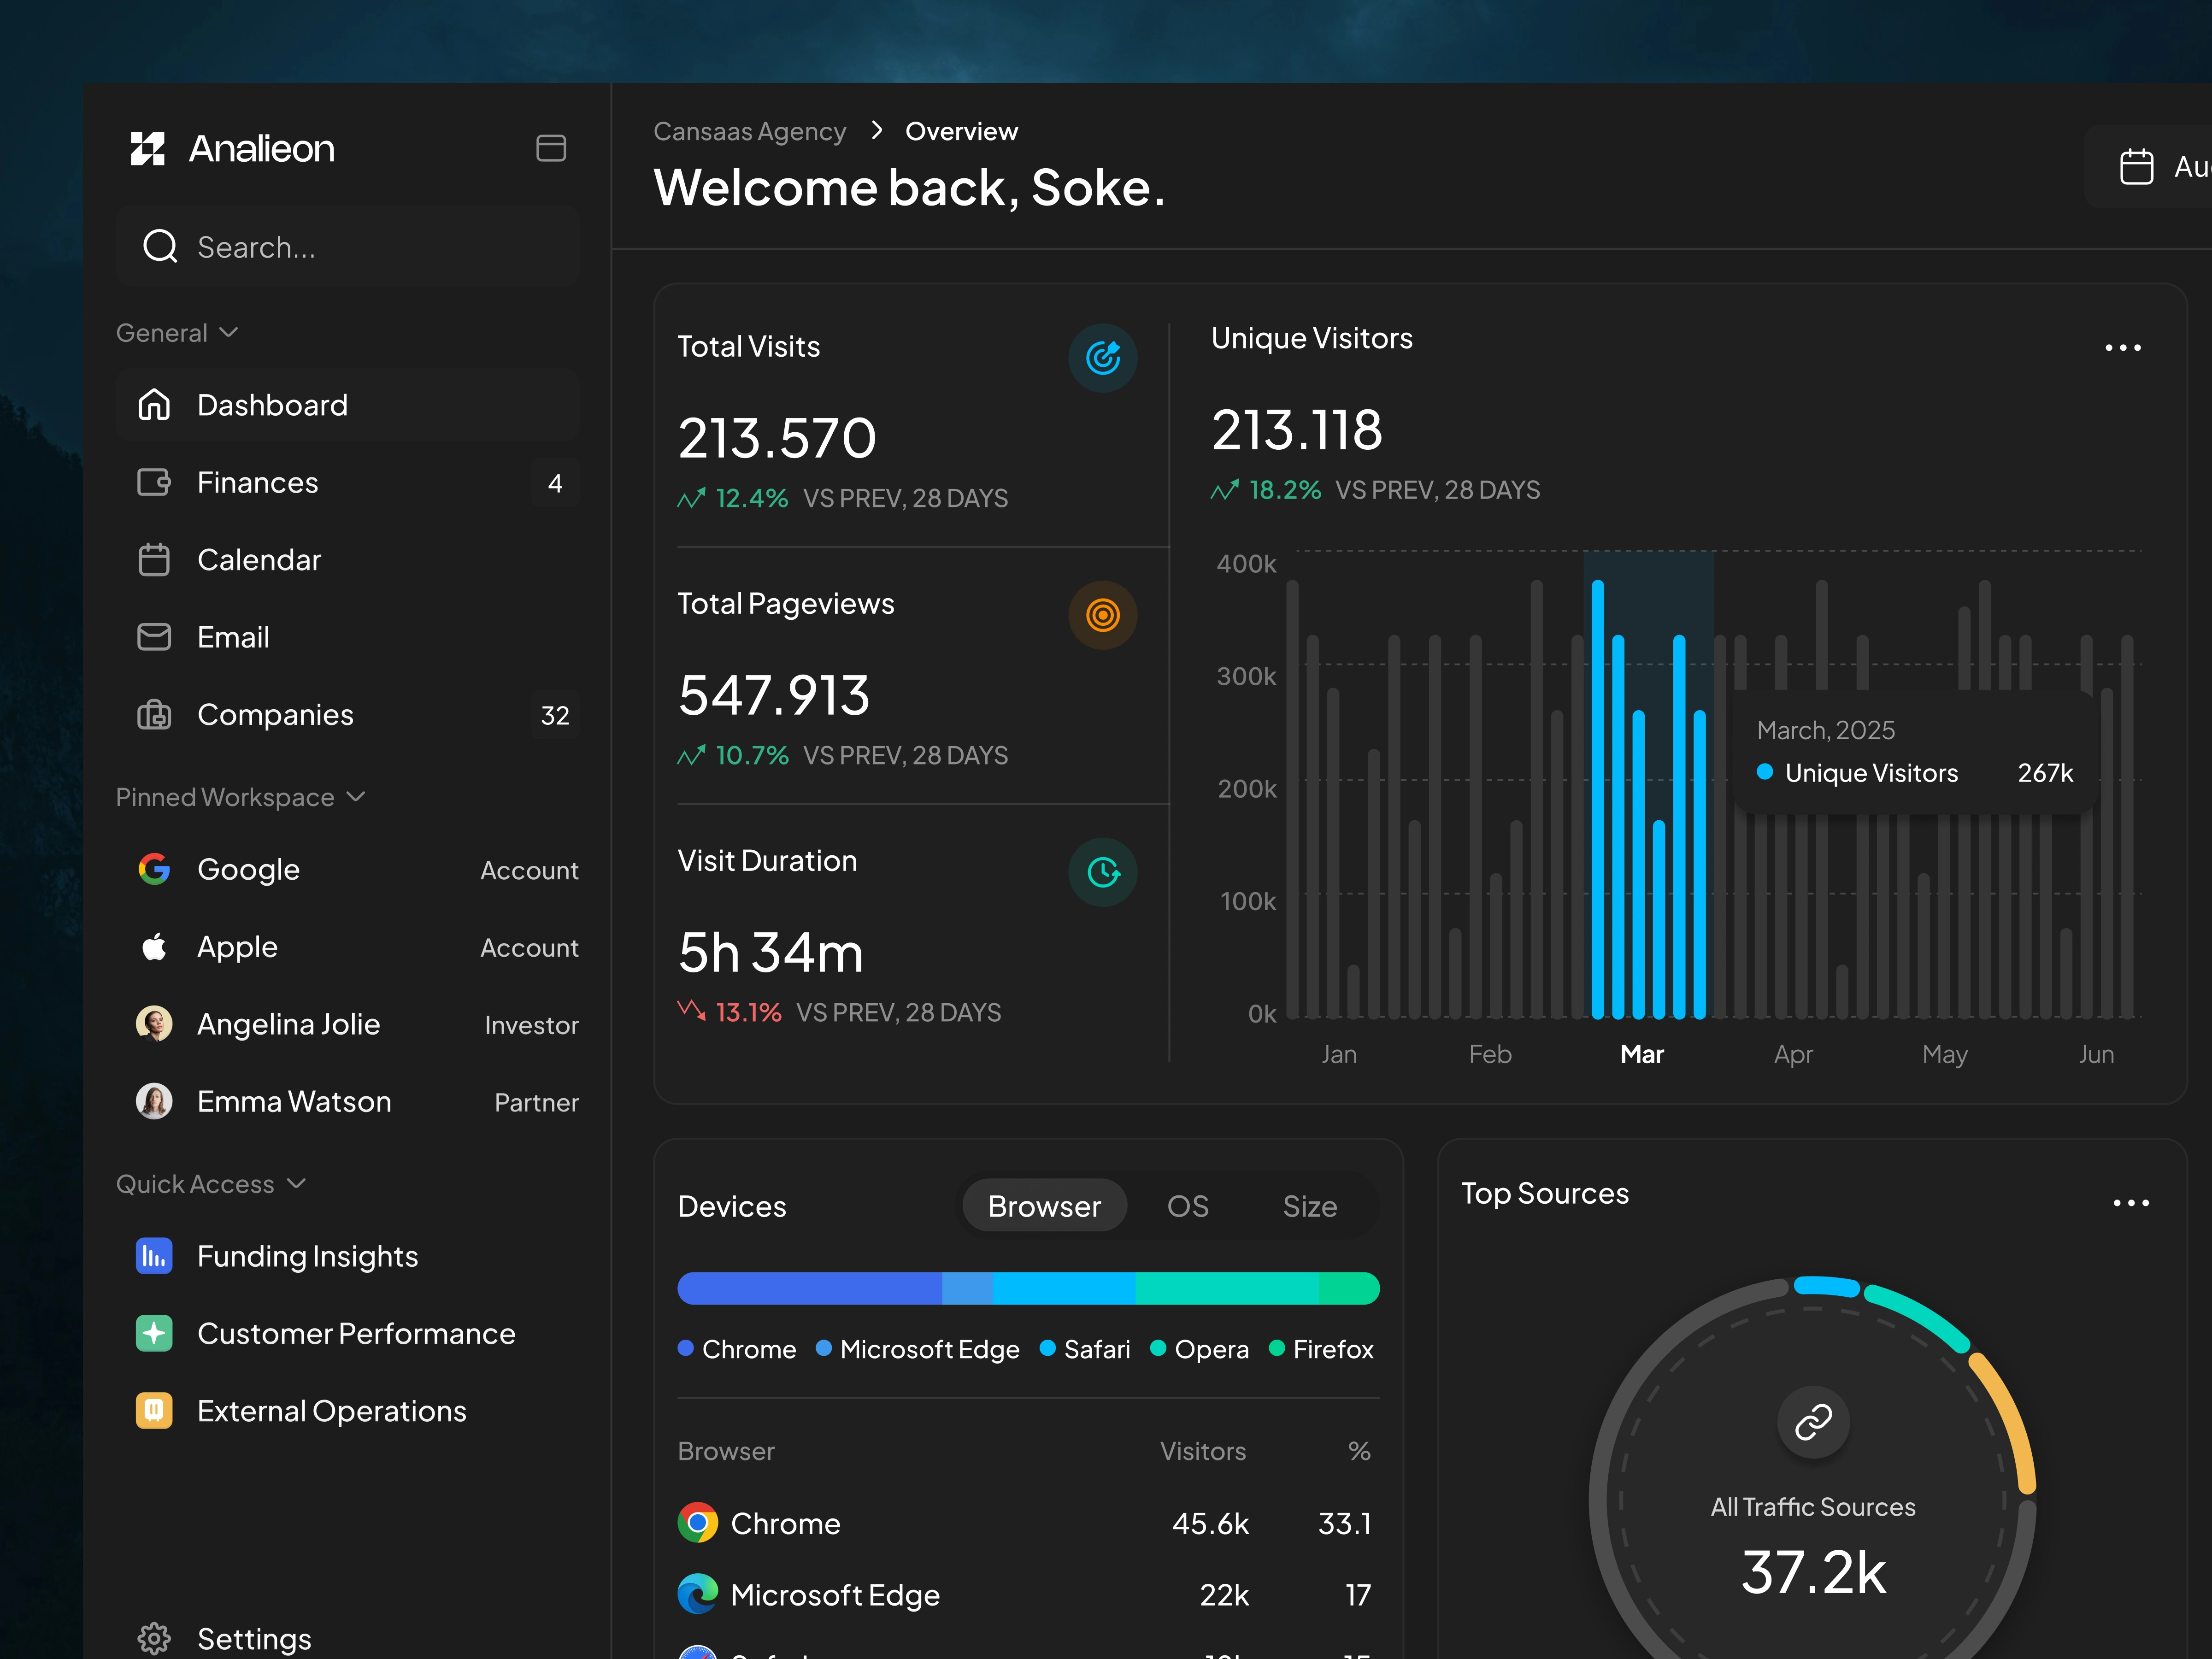Switch Devices view to OS
The width and height of the screenshot is (2212, 1659).
pos(1187,1206)
